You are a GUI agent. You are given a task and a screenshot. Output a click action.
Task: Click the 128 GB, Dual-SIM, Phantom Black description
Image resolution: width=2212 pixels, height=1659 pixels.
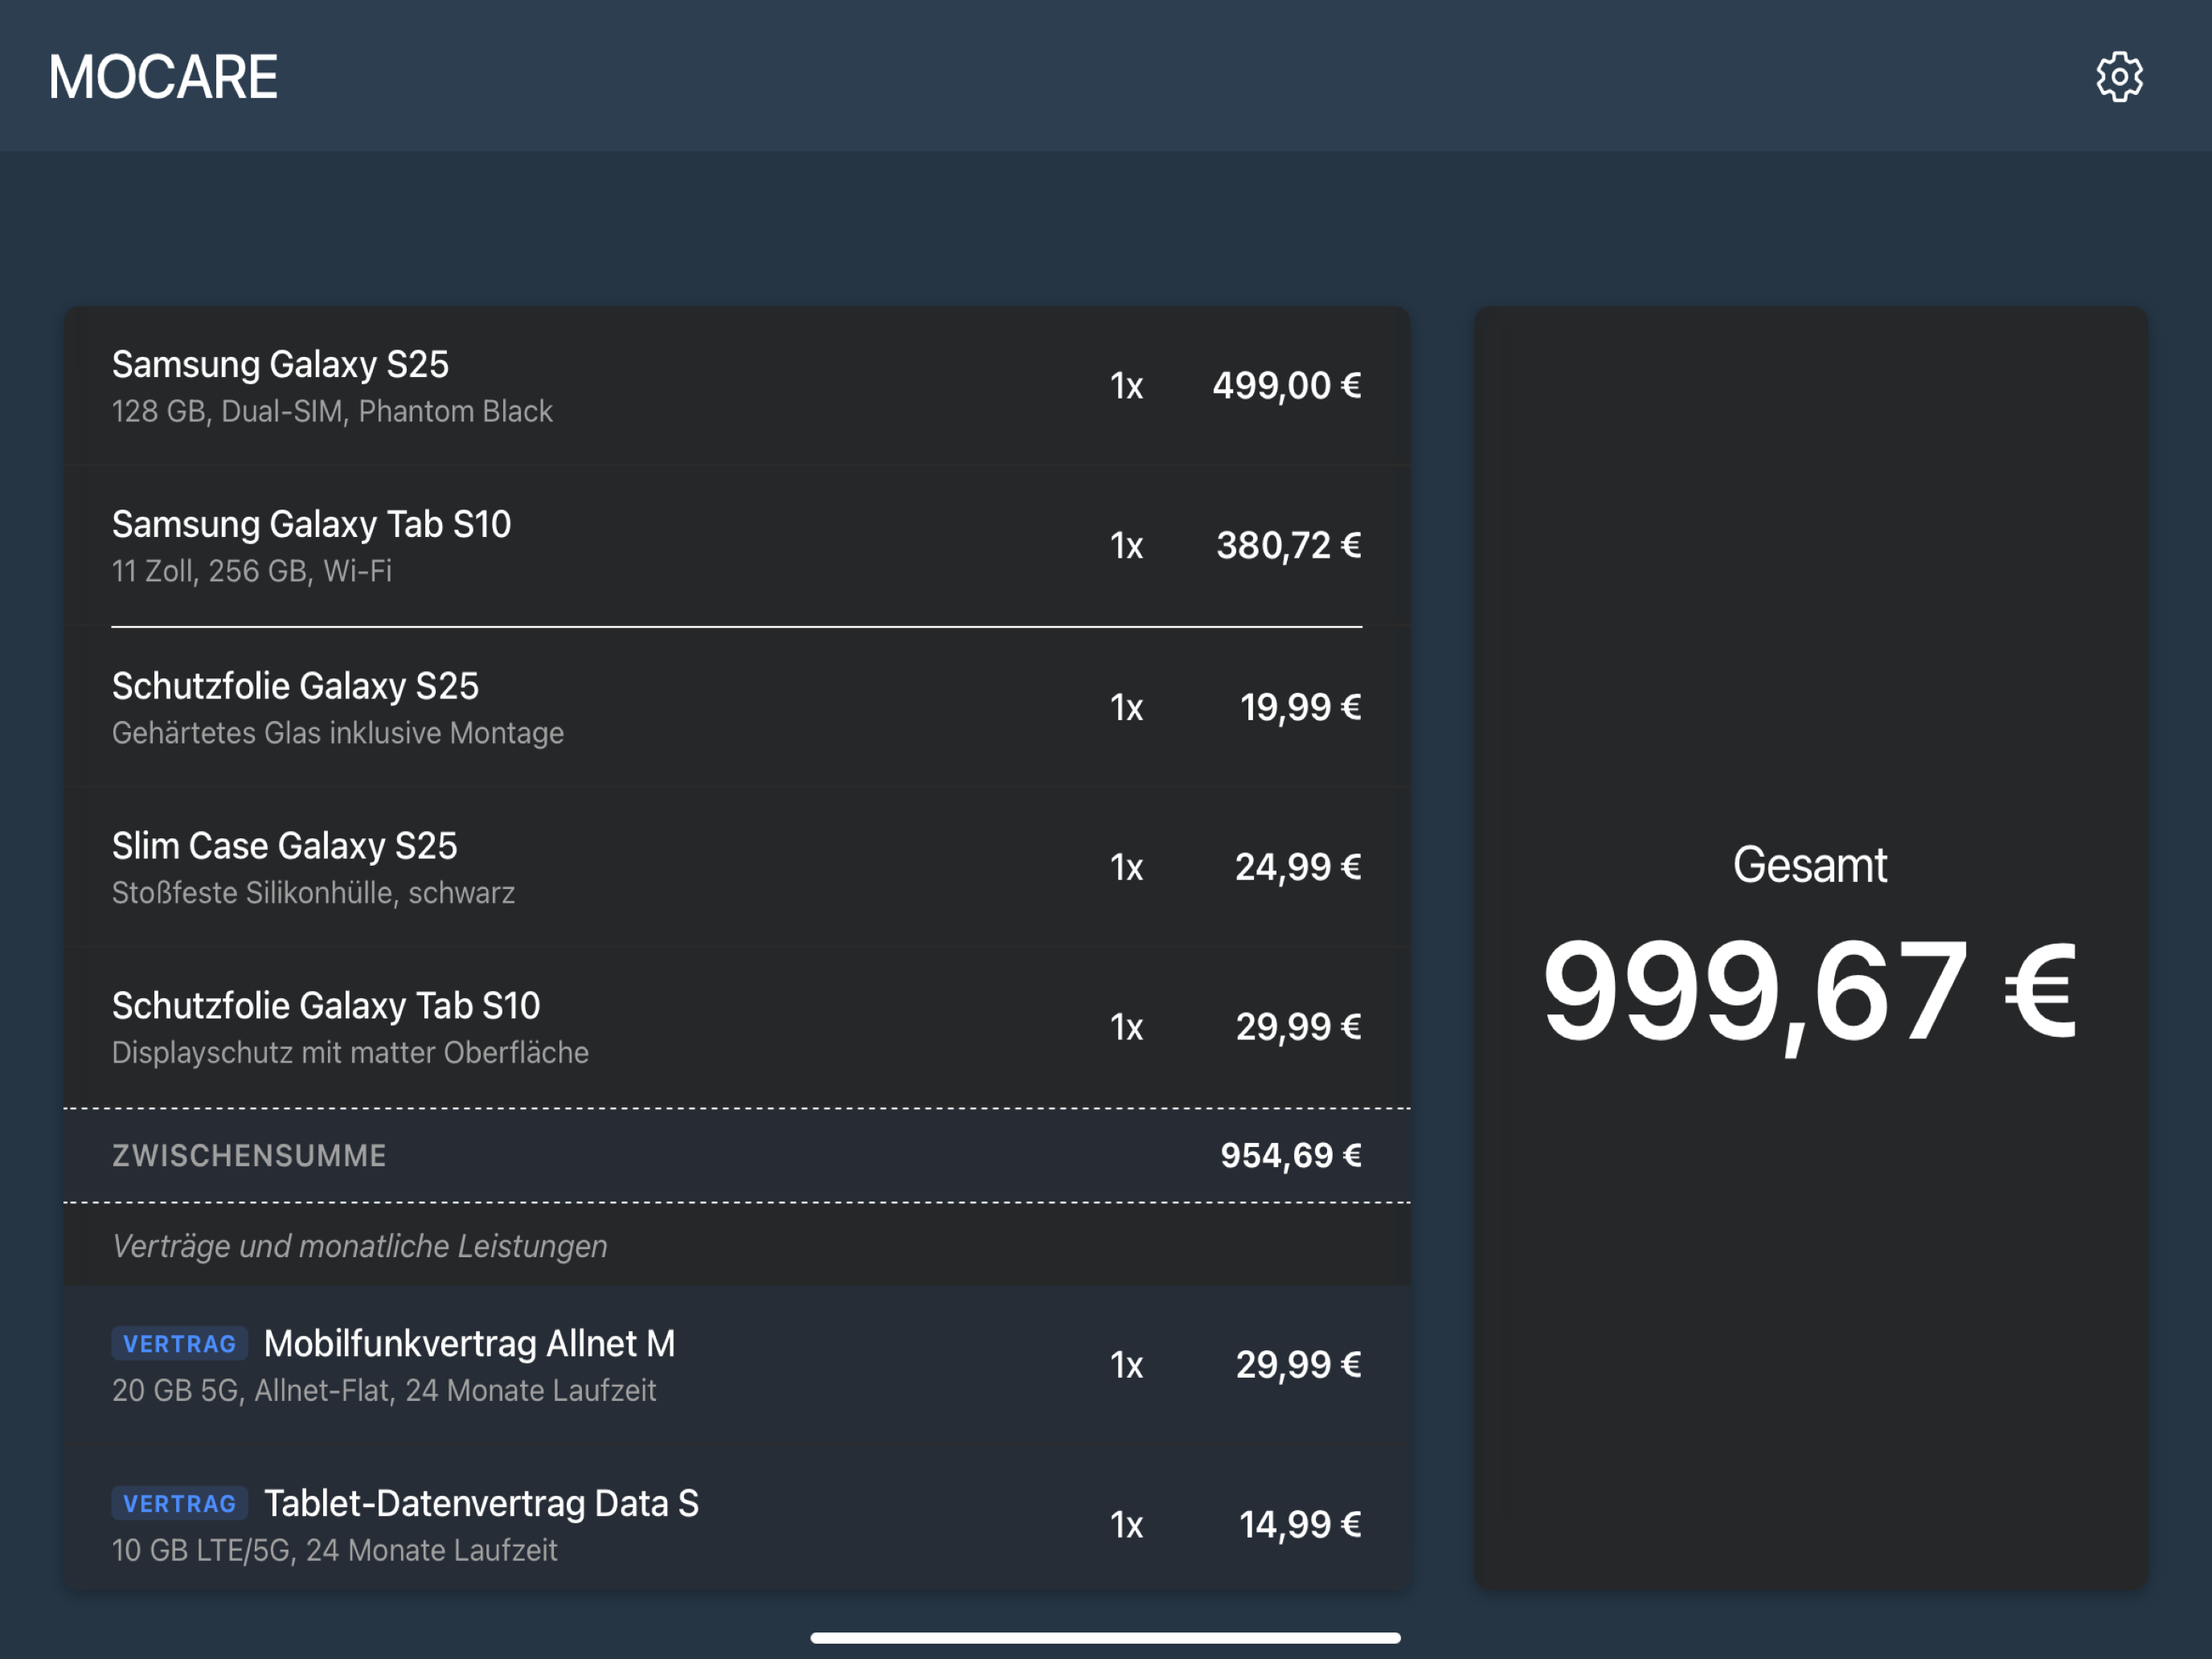pyautogui.click(x=332, y=411)
